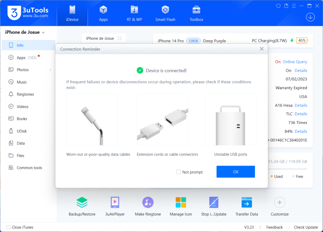Click Check Update in status bar
Screen dimensions: 323x232
click(306, 227)
